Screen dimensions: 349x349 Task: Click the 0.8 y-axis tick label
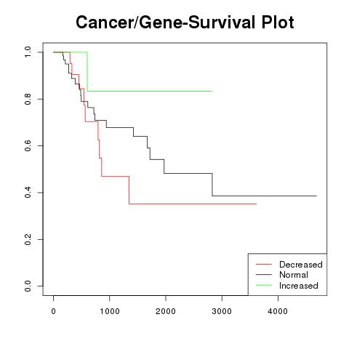tap(28, 99)
